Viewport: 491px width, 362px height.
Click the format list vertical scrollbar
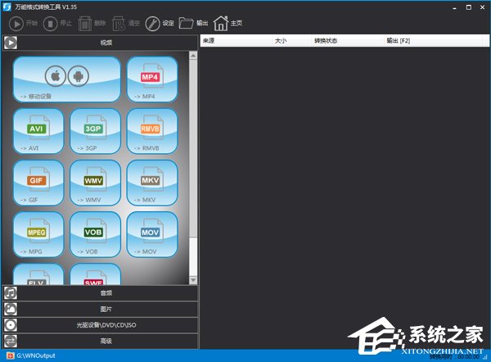[x=193, y=164]
